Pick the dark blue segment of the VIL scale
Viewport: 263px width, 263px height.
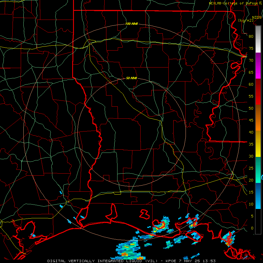[258, 196]
